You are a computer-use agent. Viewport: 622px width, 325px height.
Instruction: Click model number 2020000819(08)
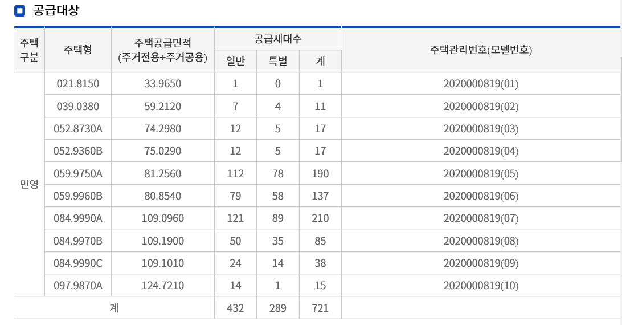(481, 241)
